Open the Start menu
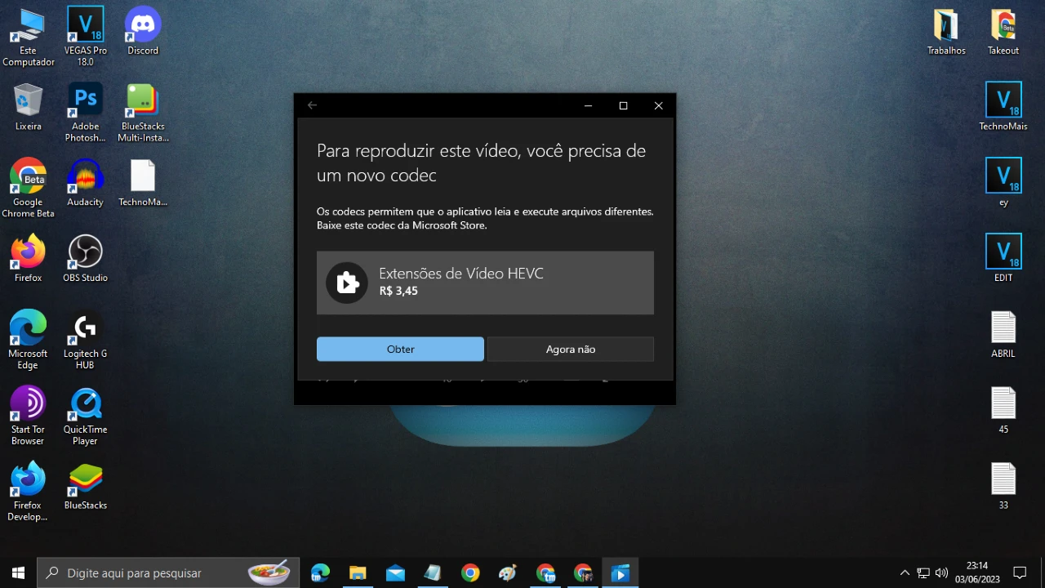Viewport: 1045px width, 588px height. click(17, 572)
